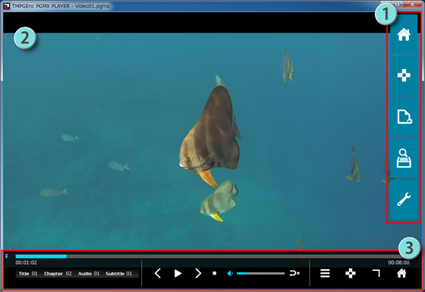Open file icon in the right sidebar
The image size is (425, 292).
tap(404, 117)
